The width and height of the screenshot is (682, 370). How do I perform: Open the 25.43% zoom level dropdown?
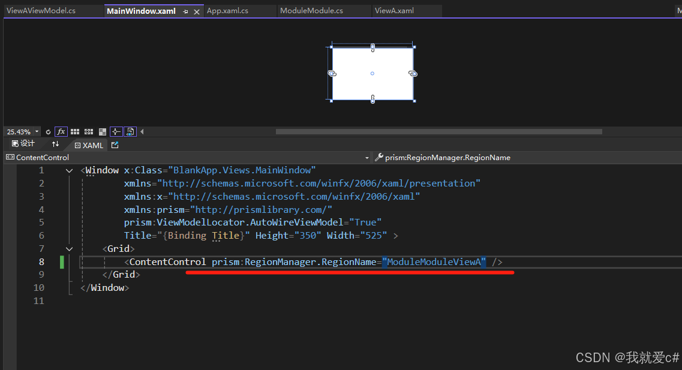pos(36,131)
